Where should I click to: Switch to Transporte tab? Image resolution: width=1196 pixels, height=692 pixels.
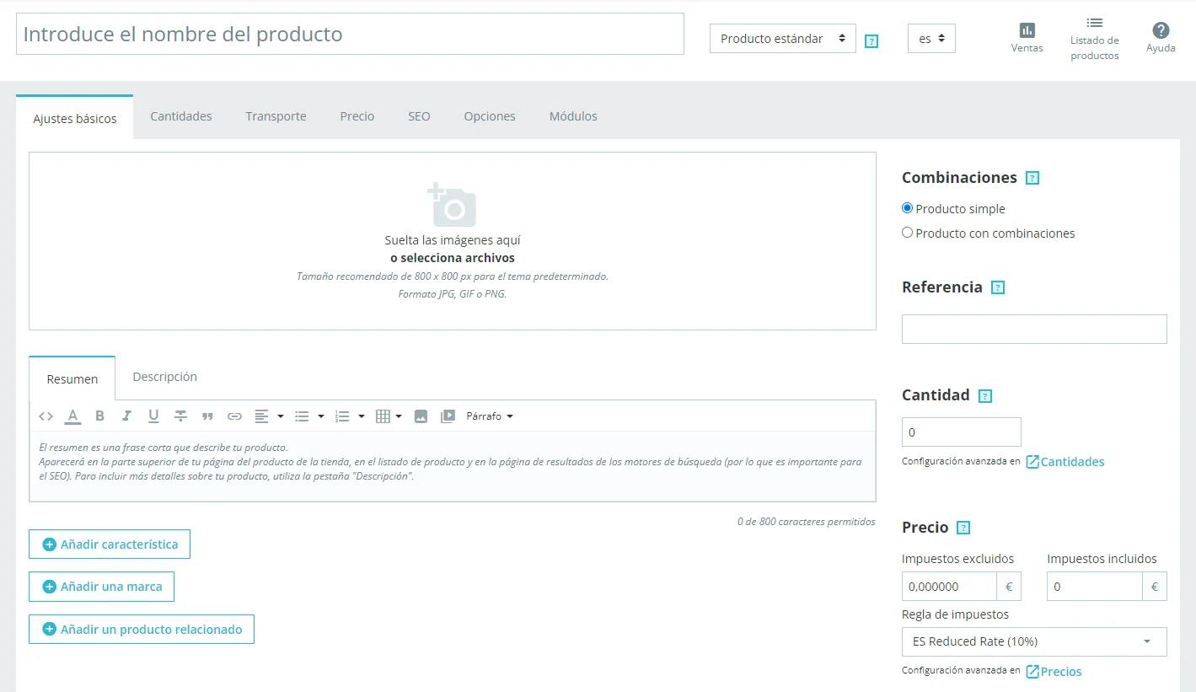coord(276,116)
